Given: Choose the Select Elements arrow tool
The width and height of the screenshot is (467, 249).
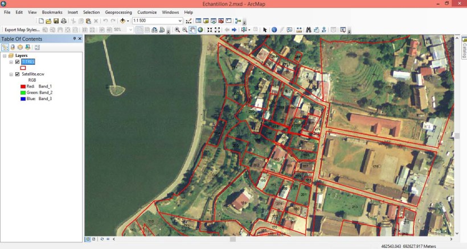Looking at the screenshot, I should coord(265,30).
